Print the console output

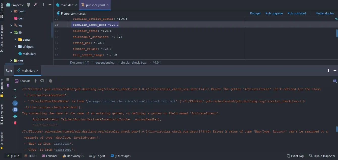point(15,116)
